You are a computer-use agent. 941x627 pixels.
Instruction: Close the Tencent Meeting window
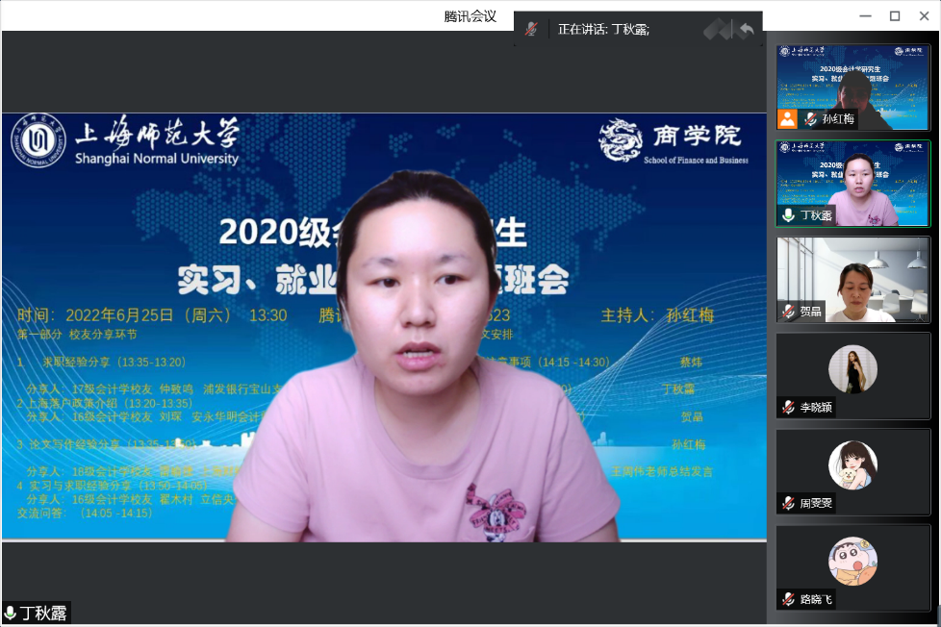925,16
